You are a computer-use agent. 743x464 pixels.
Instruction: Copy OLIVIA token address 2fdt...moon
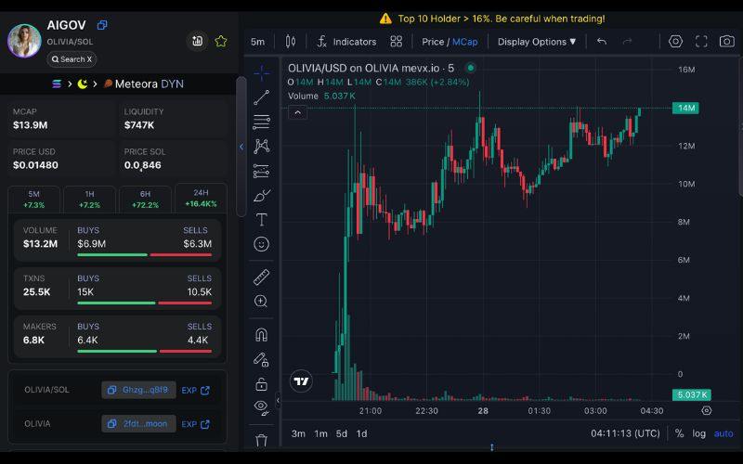pyautogui.click(x=138, y=424)
